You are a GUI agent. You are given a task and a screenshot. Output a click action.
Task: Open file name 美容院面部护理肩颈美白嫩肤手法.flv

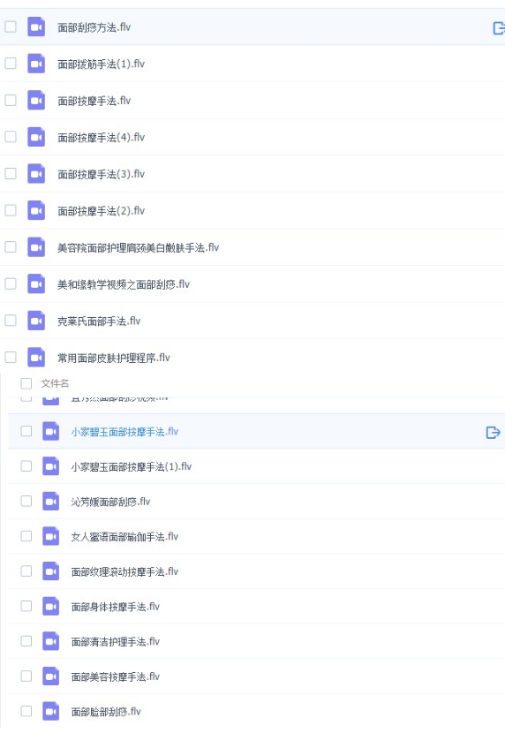139,248
